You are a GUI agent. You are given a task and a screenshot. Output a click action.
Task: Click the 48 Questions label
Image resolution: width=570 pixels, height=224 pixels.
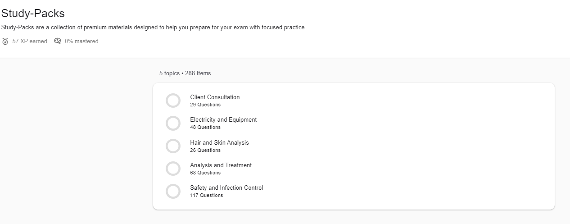coord(205,128)
